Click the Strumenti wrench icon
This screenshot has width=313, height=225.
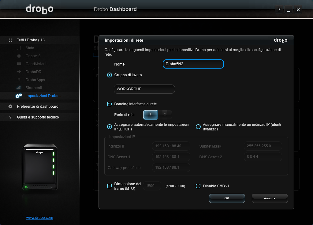tap(19, 88)
